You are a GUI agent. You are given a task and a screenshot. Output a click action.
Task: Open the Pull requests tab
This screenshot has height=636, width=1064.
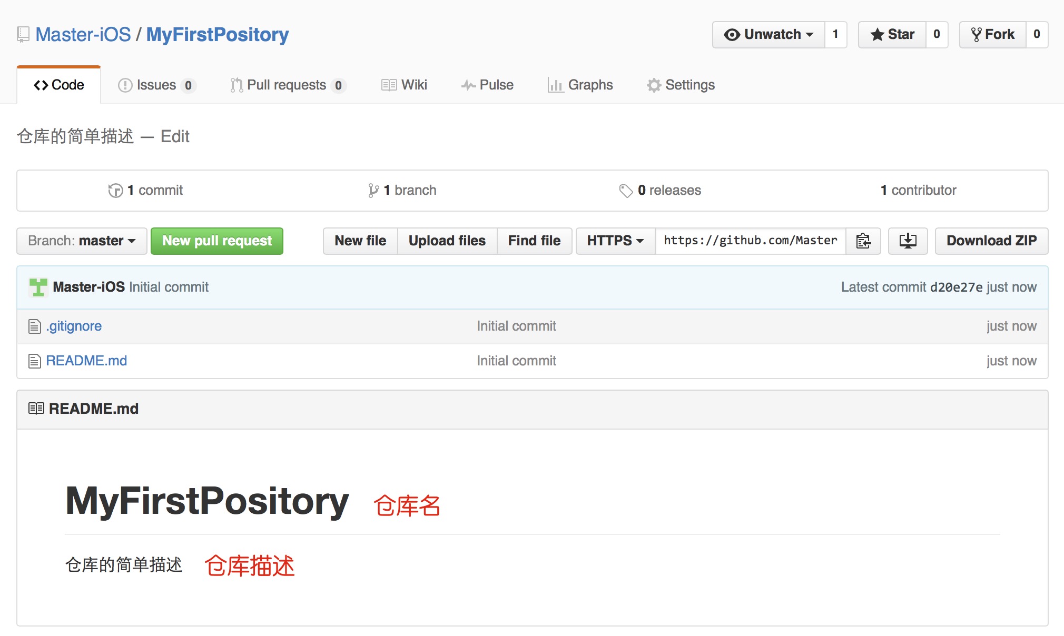click(288, 85)
